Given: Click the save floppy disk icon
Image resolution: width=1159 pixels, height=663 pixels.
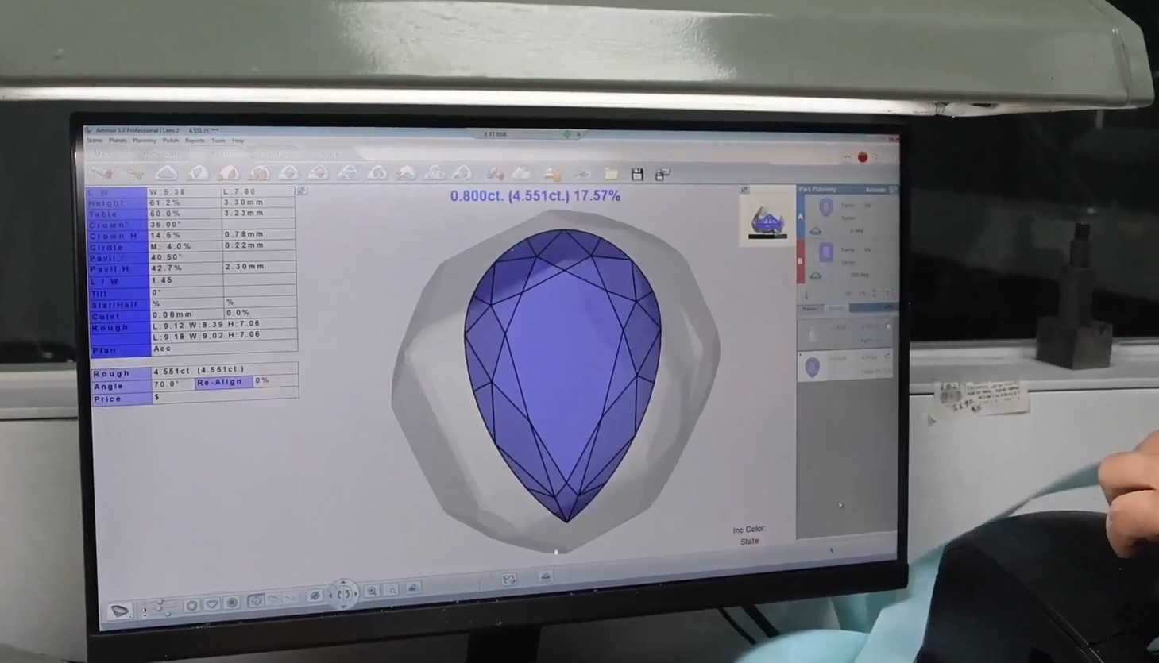Looking at the screenshot, I should pyautogui.click(x=637, y=174).
